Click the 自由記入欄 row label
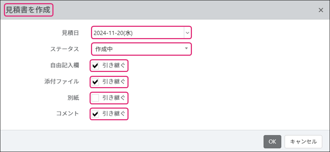Viewport: 330px width, 152px height. [64, 66]
